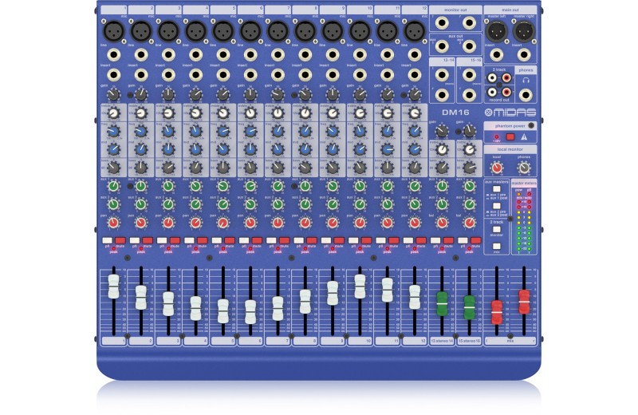638x415 pixels.
Task: Click the stereo 15-16 gain knob
Action: (x=470, y=131)
